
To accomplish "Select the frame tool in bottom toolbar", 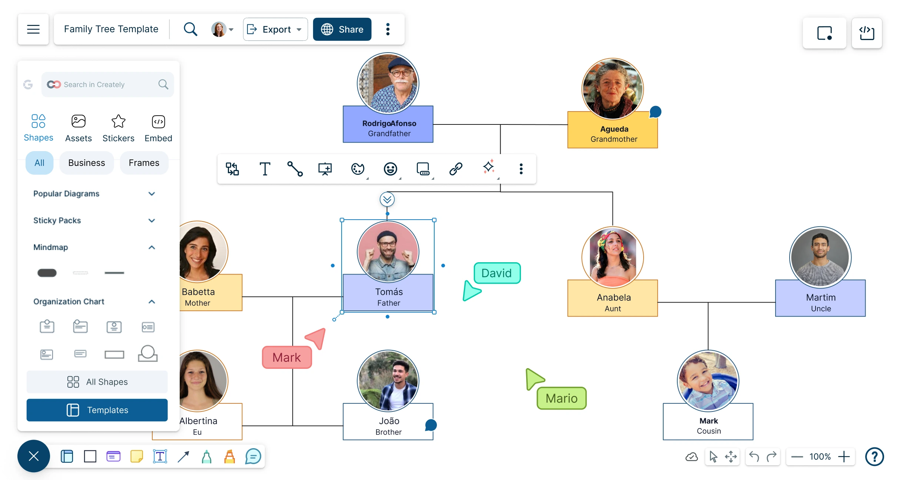I will point(67,456).
